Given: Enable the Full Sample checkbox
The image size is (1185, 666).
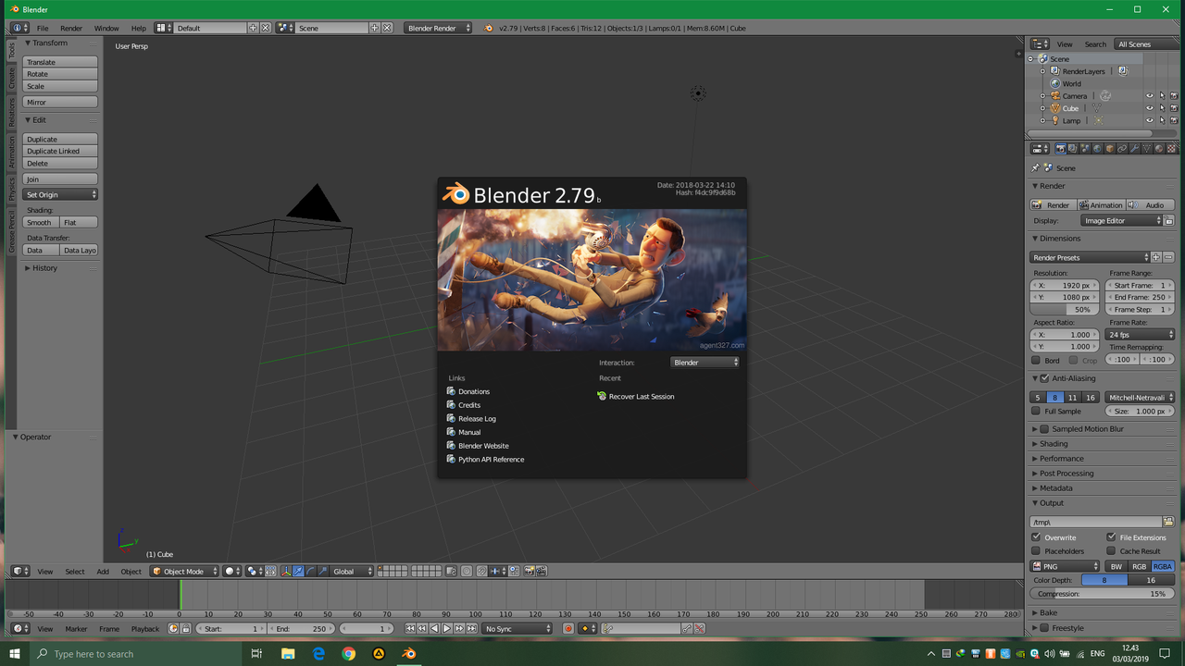Looking at the screenshot, I should coord(1036,411).
